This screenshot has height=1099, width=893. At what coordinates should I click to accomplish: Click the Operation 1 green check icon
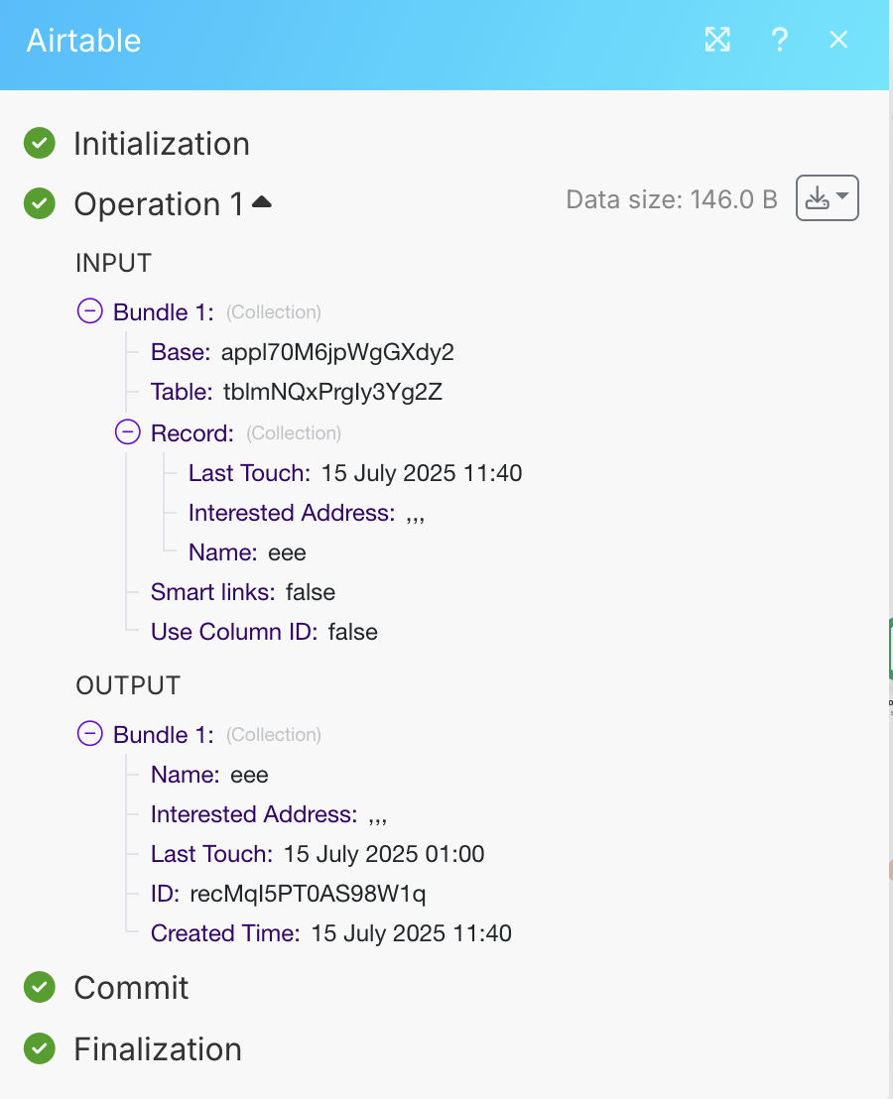pos(40,203)
